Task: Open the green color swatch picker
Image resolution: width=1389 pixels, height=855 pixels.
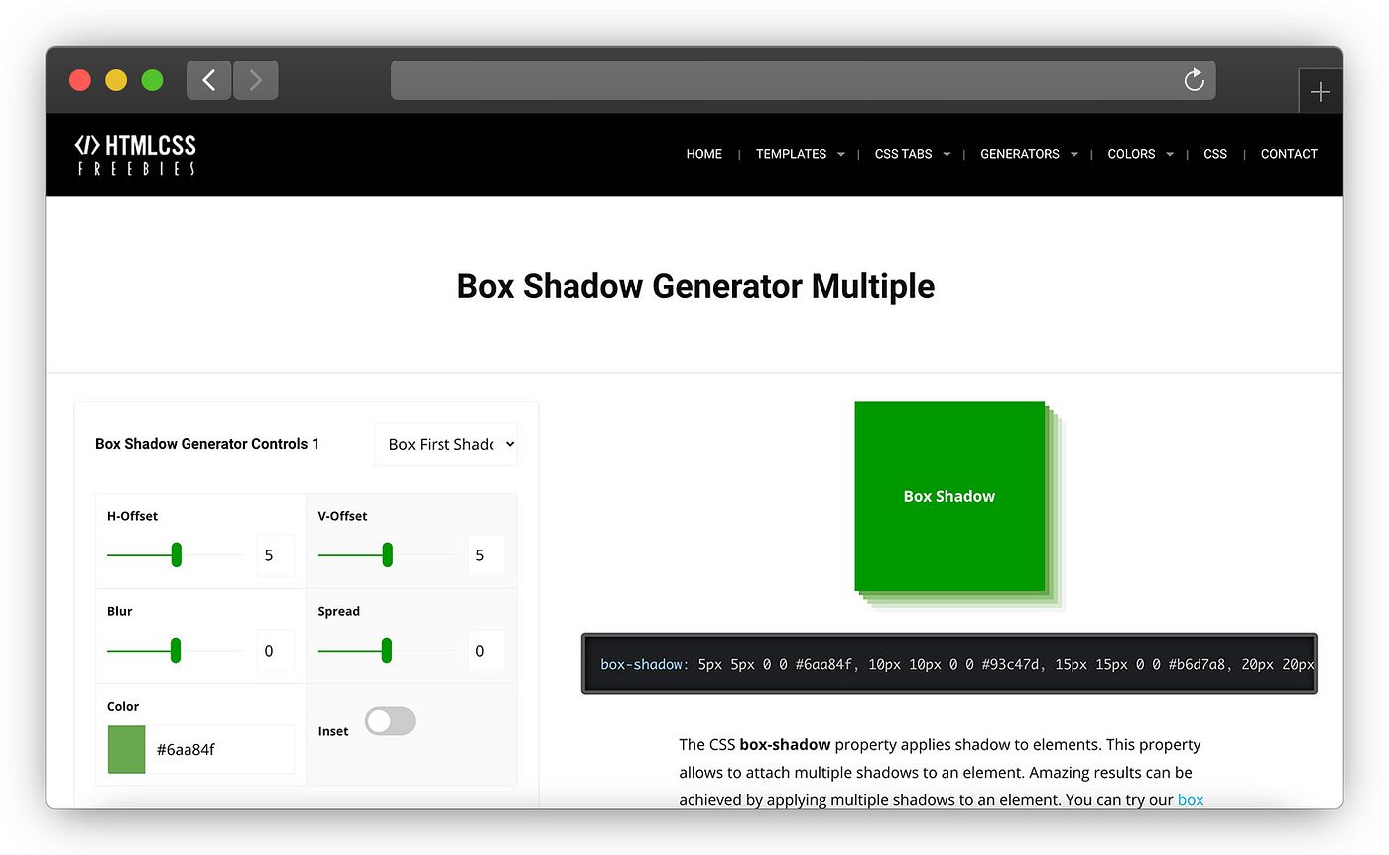Action: pyautogui.click(x=126, y=749)
